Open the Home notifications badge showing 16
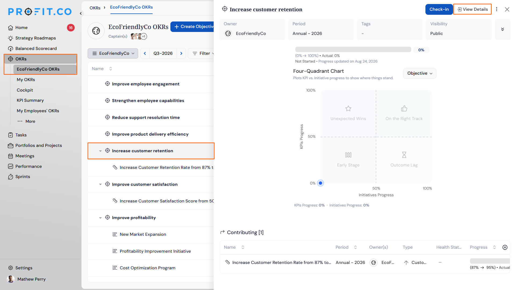Image resolution: width=516 pixels, height=290 pixels. [71, 28]
